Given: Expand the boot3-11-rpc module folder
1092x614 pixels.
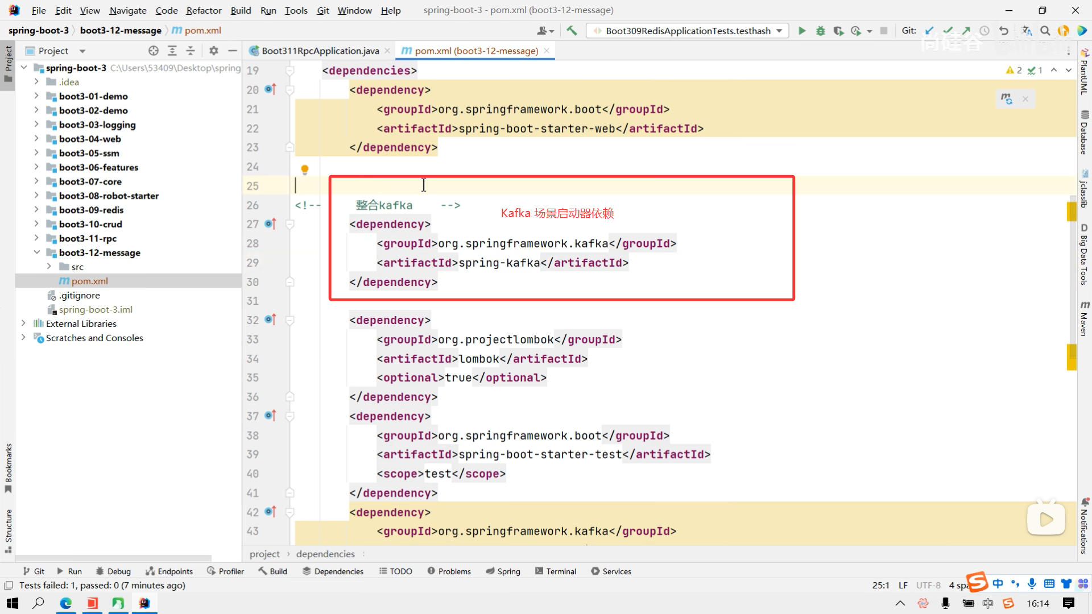Looking at the screenshot, I should click(x=36, y=238).
